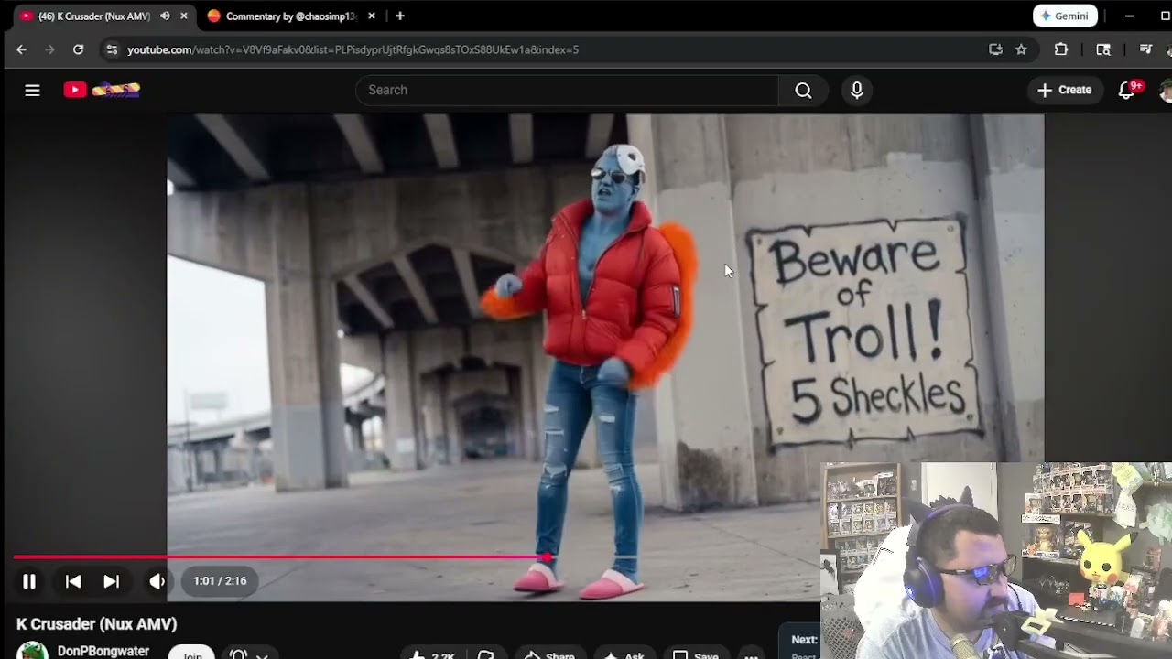This screenshot has height=659, width=1172.
Task: Go back to the previous page
Action: [x=21, y=49]
